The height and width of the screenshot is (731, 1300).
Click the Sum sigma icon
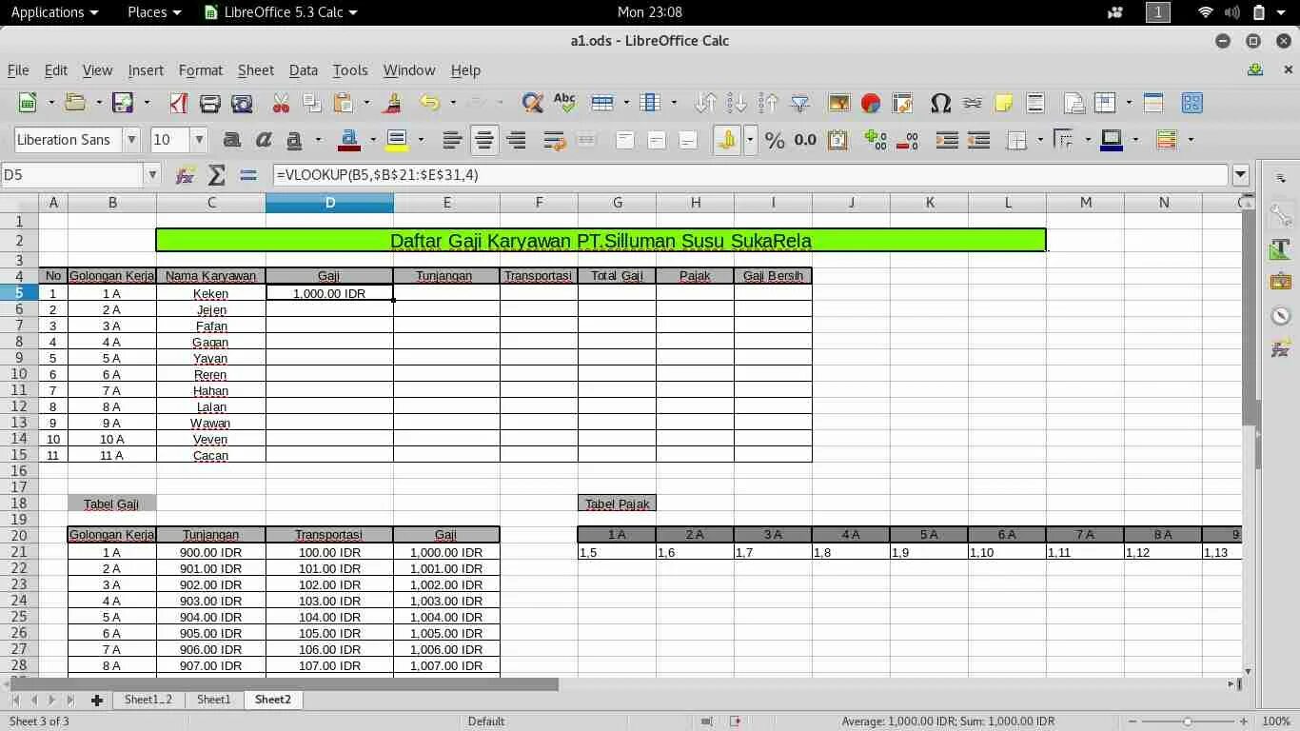(217, 175)
